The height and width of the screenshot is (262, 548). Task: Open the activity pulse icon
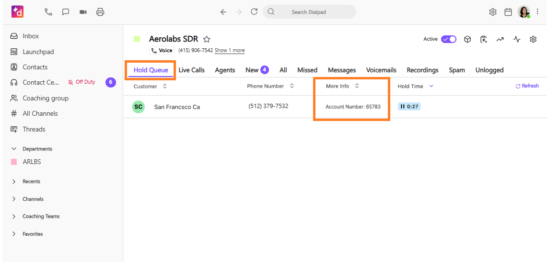coord(517,39)
